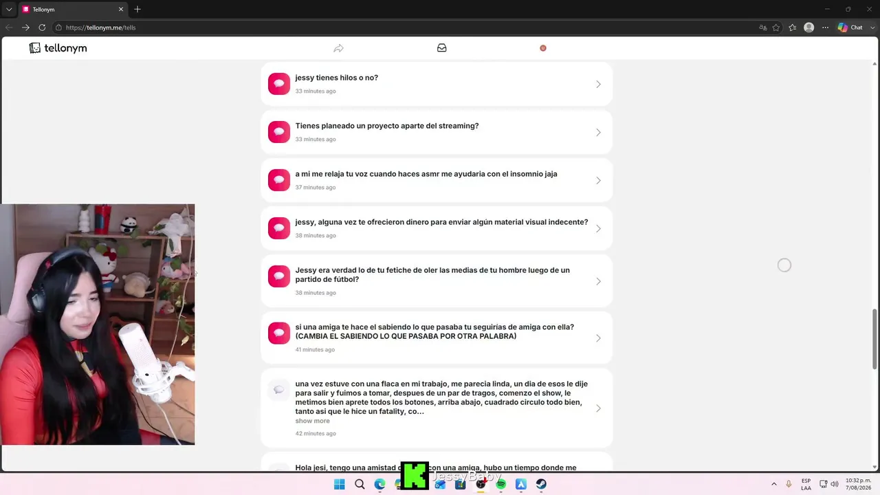Image resolution: width=880 pixels, height=495 pixels.
Task: Open the inbox tray icon in header
Action: (442, 48)
